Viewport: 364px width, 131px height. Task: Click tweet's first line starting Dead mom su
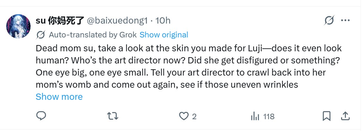189,49
